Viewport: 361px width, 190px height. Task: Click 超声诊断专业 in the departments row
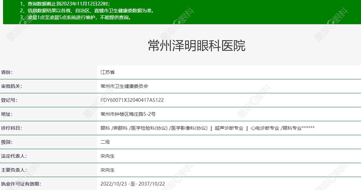coord(229,128)
